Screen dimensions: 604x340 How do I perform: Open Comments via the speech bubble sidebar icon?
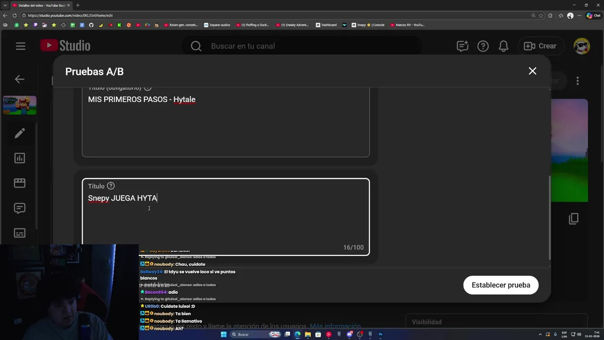[x=19, y=208]
